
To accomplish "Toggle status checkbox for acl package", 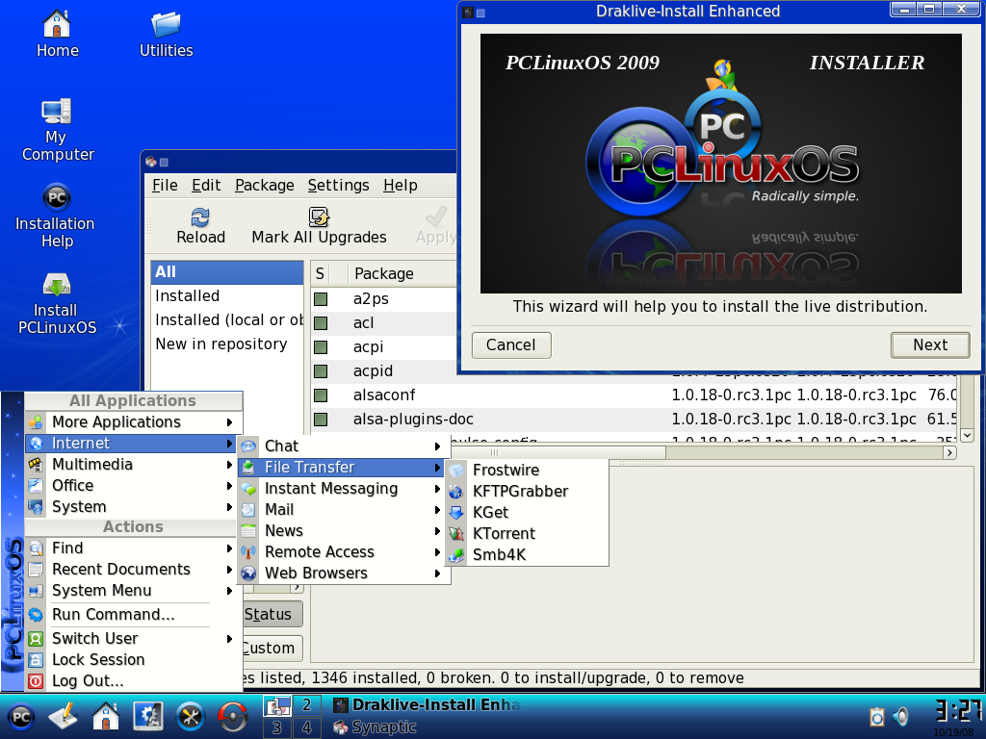I will [x=321, y=323].
